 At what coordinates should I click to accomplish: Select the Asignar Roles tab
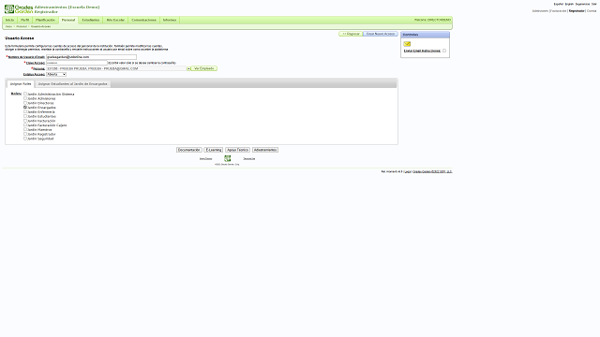click(x=21, y=83)
